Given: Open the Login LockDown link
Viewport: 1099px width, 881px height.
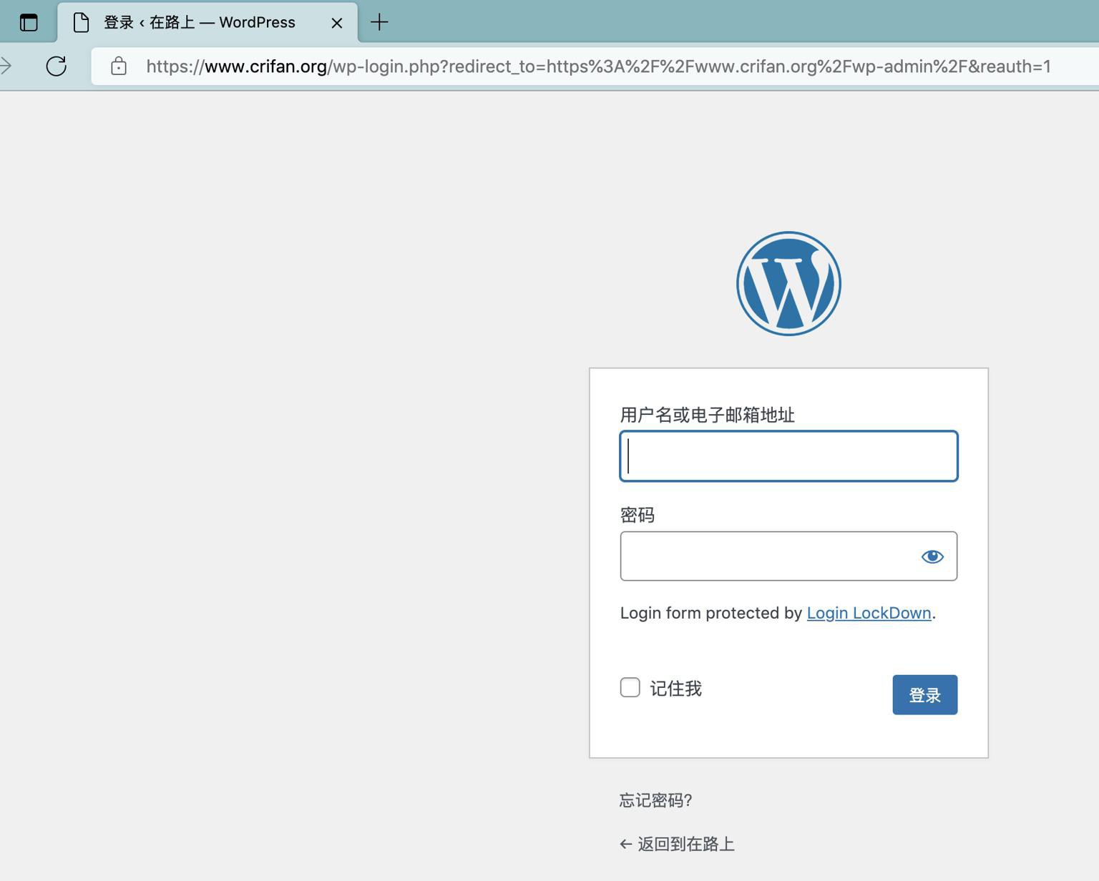Looking at the screenshot, I should pyautogui.click(x=869, y=613).
